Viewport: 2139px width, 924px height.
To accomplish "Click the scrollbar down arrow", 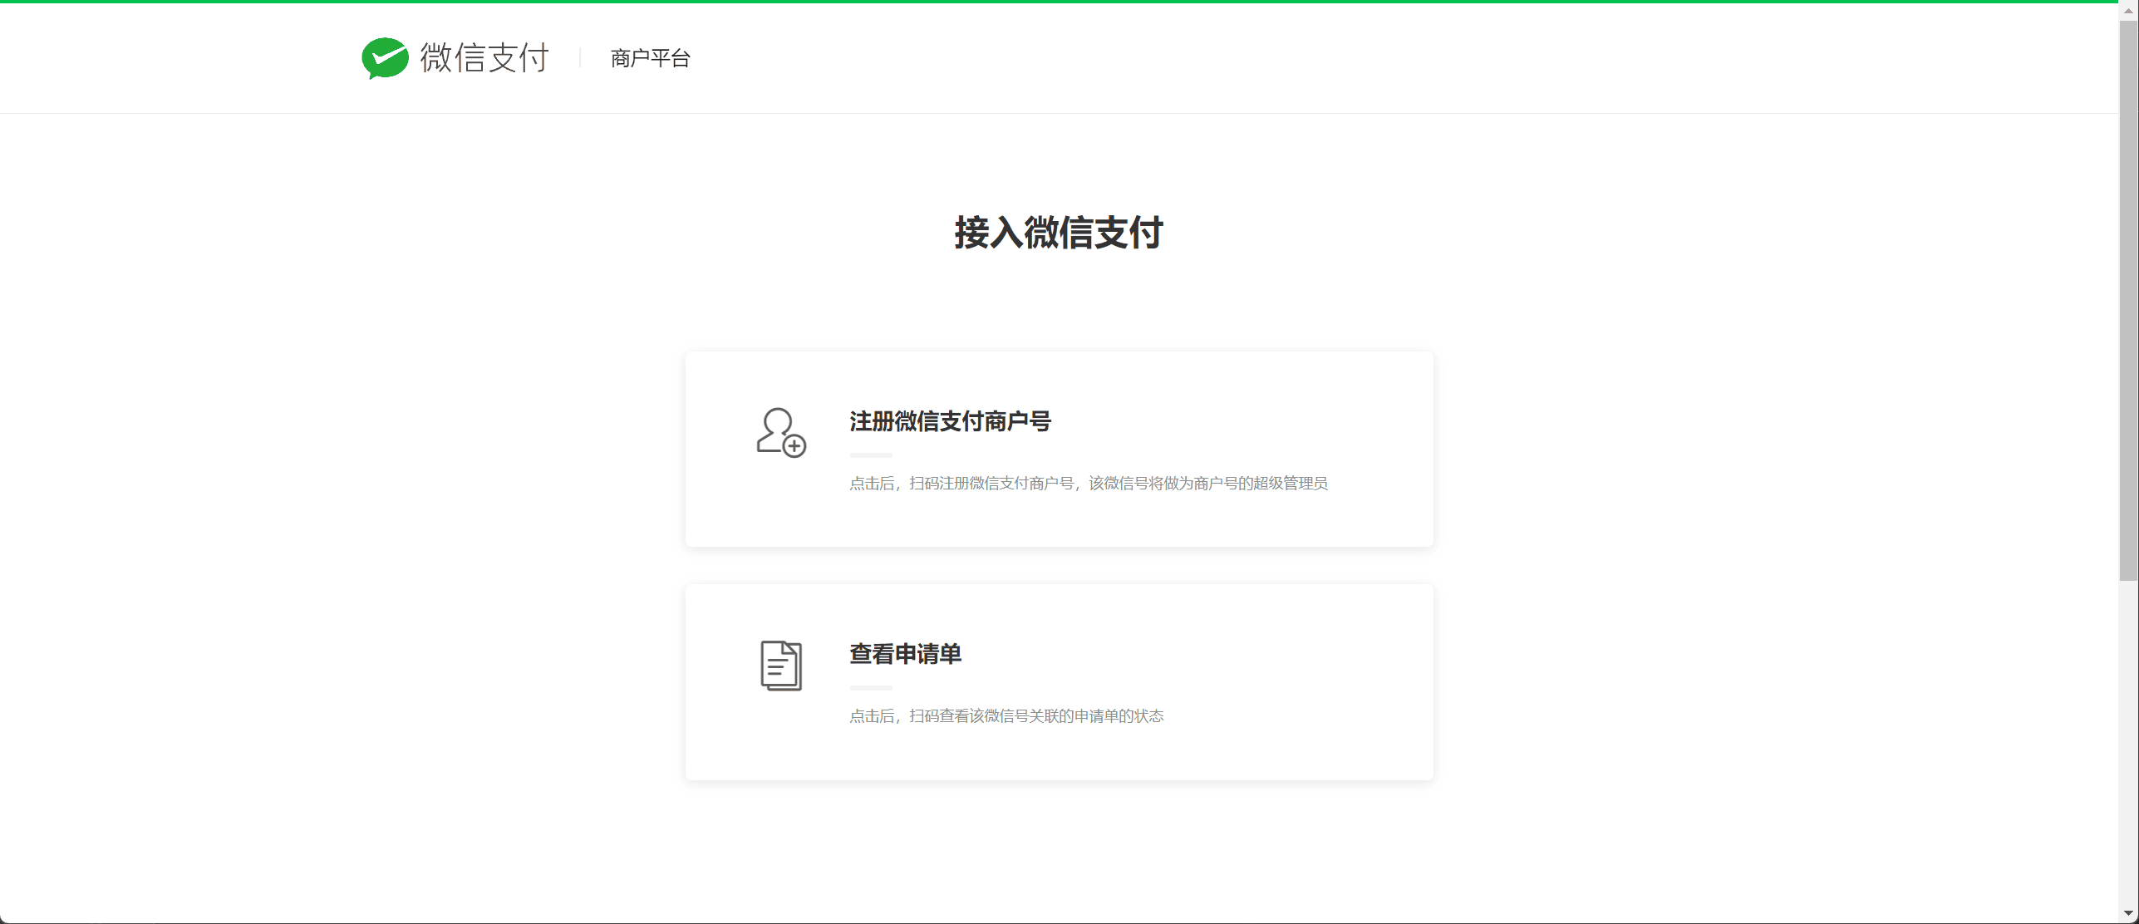I will [x=2128, y=913].
